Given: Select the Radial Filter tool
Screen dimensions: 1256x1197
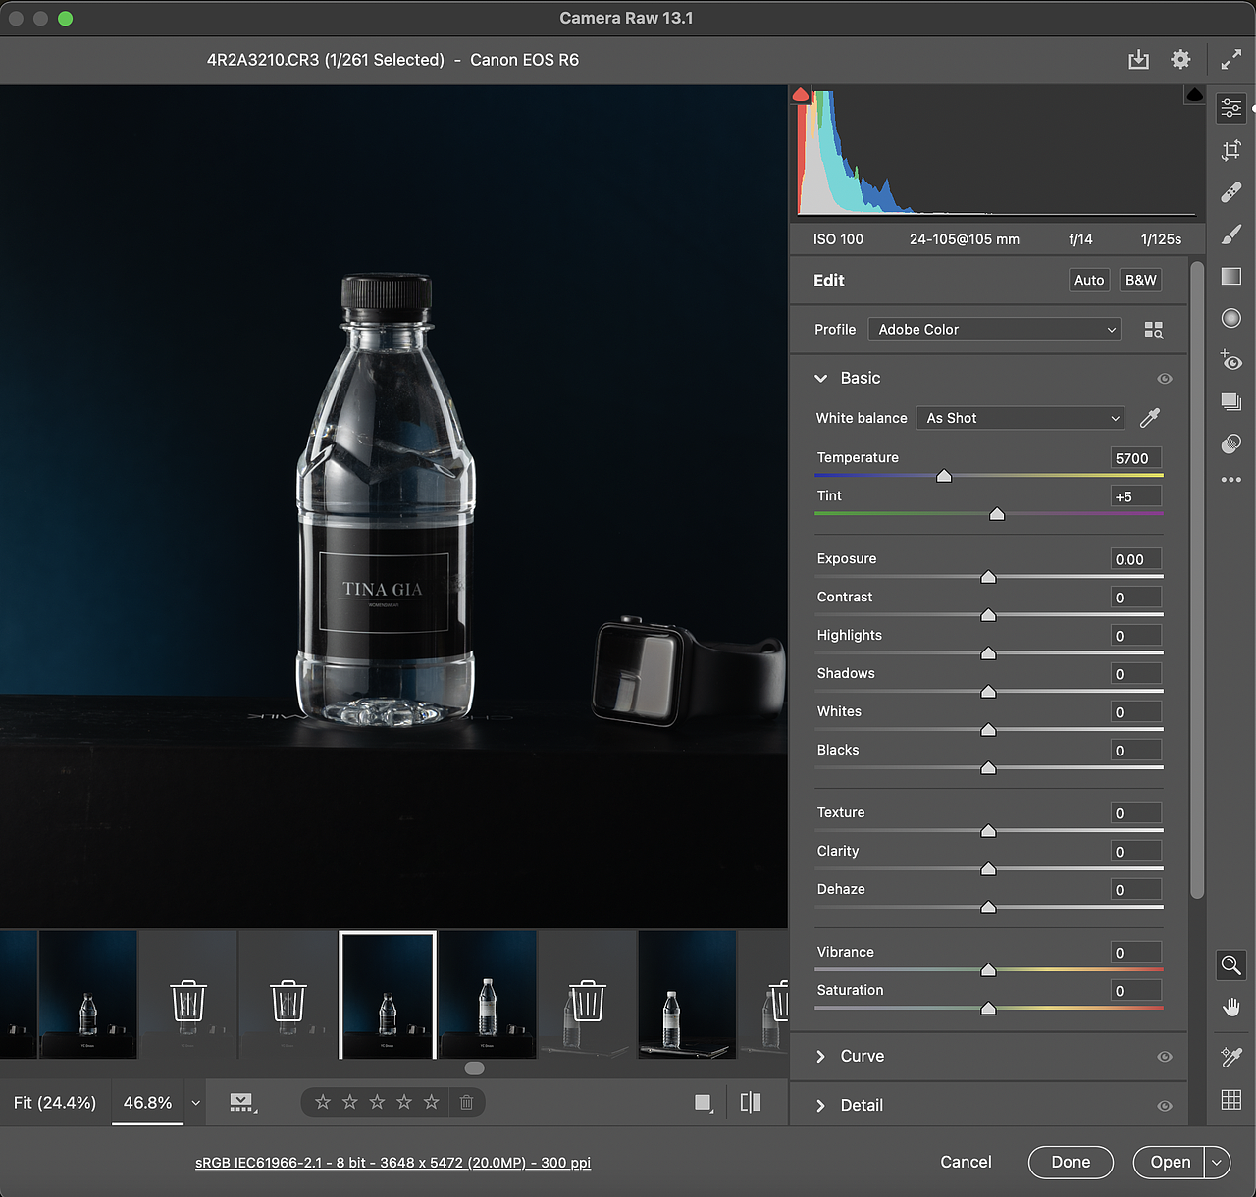Looking at the screenshot, I should click(1231, 318).
